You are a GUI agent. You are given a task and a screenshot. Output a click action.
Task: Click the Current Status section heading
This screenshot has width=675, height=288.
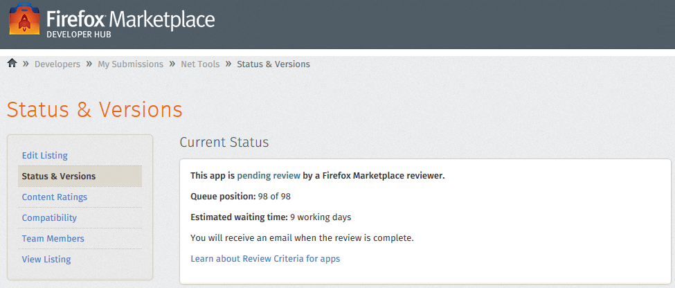(x=224, y=143)
